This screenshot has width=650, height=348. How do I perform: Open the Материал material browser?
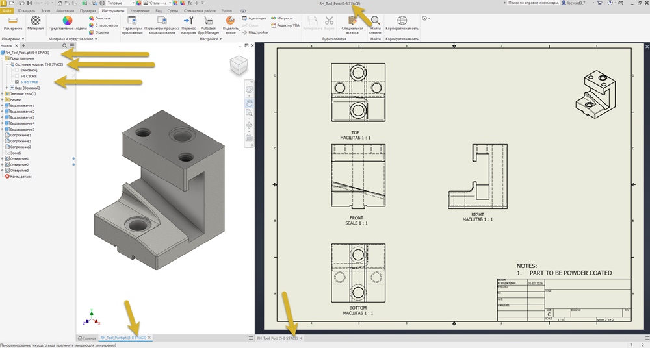(36, 23)
